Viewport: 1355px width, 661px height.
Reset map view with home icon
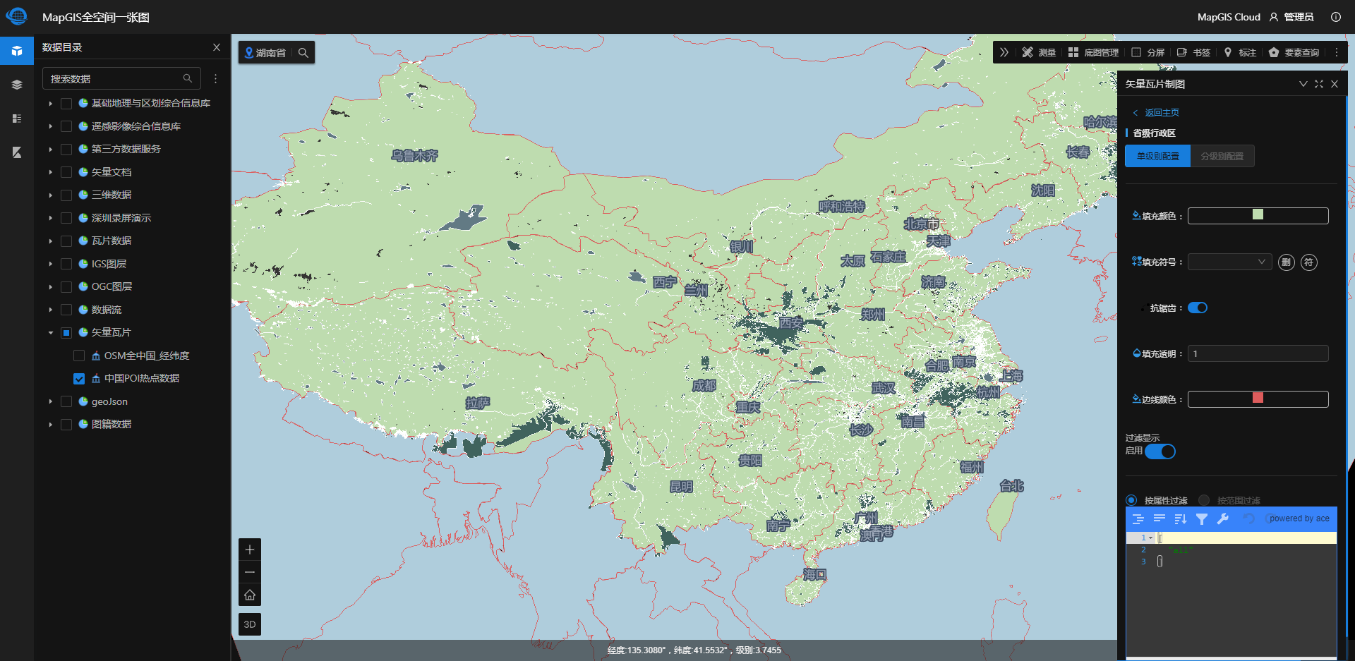pyautogui.click(x=250, y=595)
